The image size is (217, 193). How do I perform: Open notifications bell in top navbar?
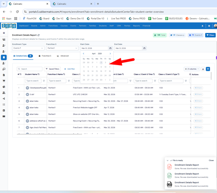pyautogui.click(x=202, y=26)
